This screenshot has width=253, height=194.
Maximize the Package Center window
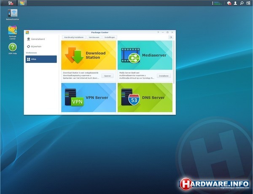point(167,32)
